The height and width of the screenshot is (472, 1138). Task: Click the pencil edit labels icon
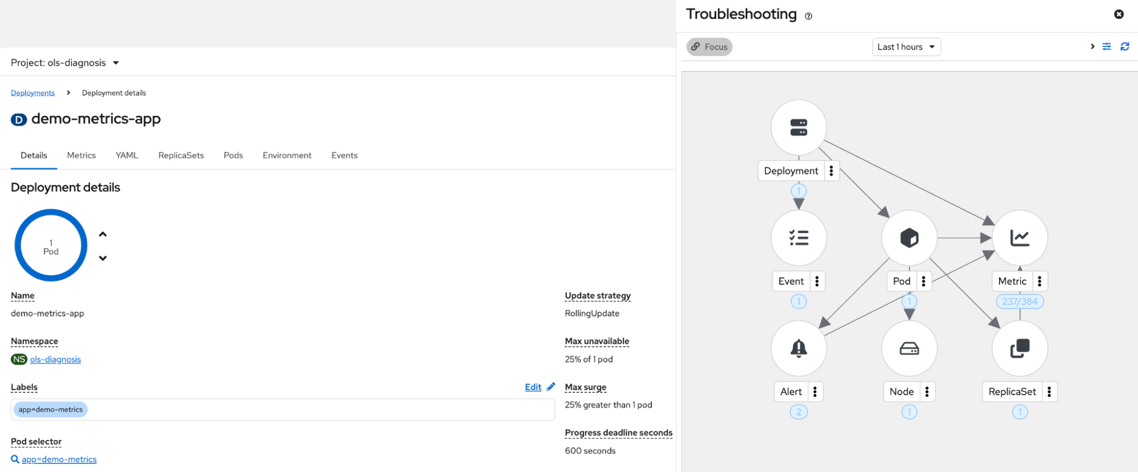(x=550, y=387)
